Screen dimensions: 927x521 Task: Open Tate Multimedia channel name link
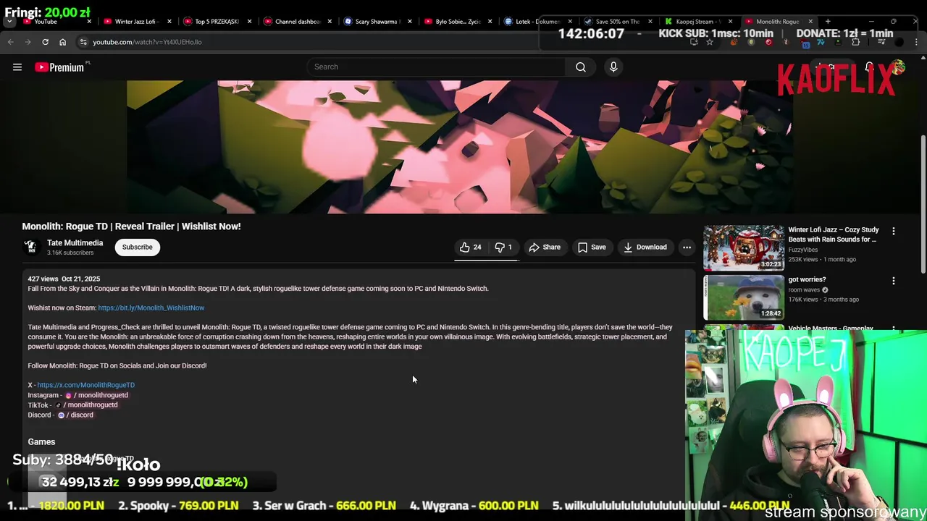[75, 243]
